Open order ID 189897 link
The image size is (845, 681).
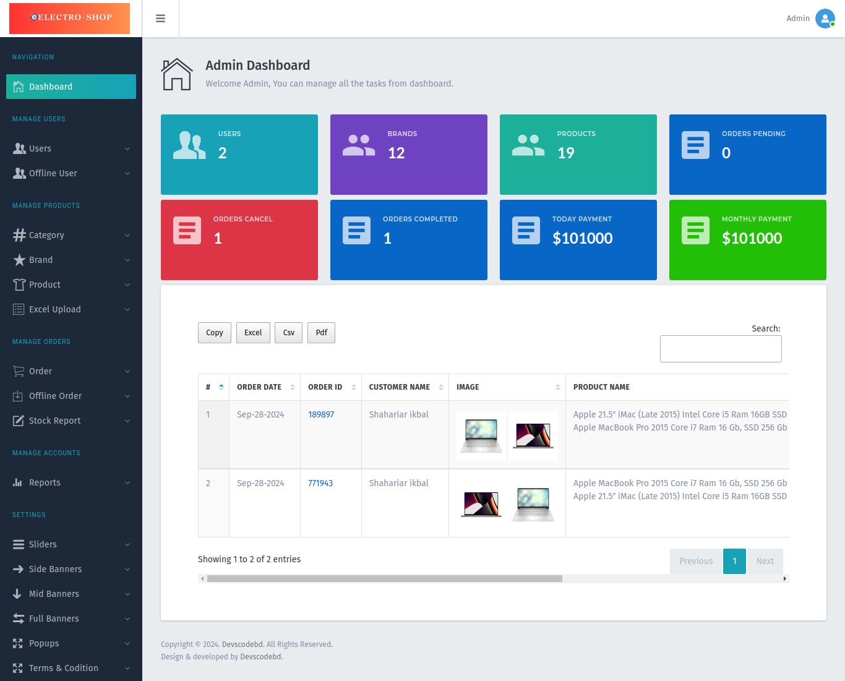click(x=321, y=414)
